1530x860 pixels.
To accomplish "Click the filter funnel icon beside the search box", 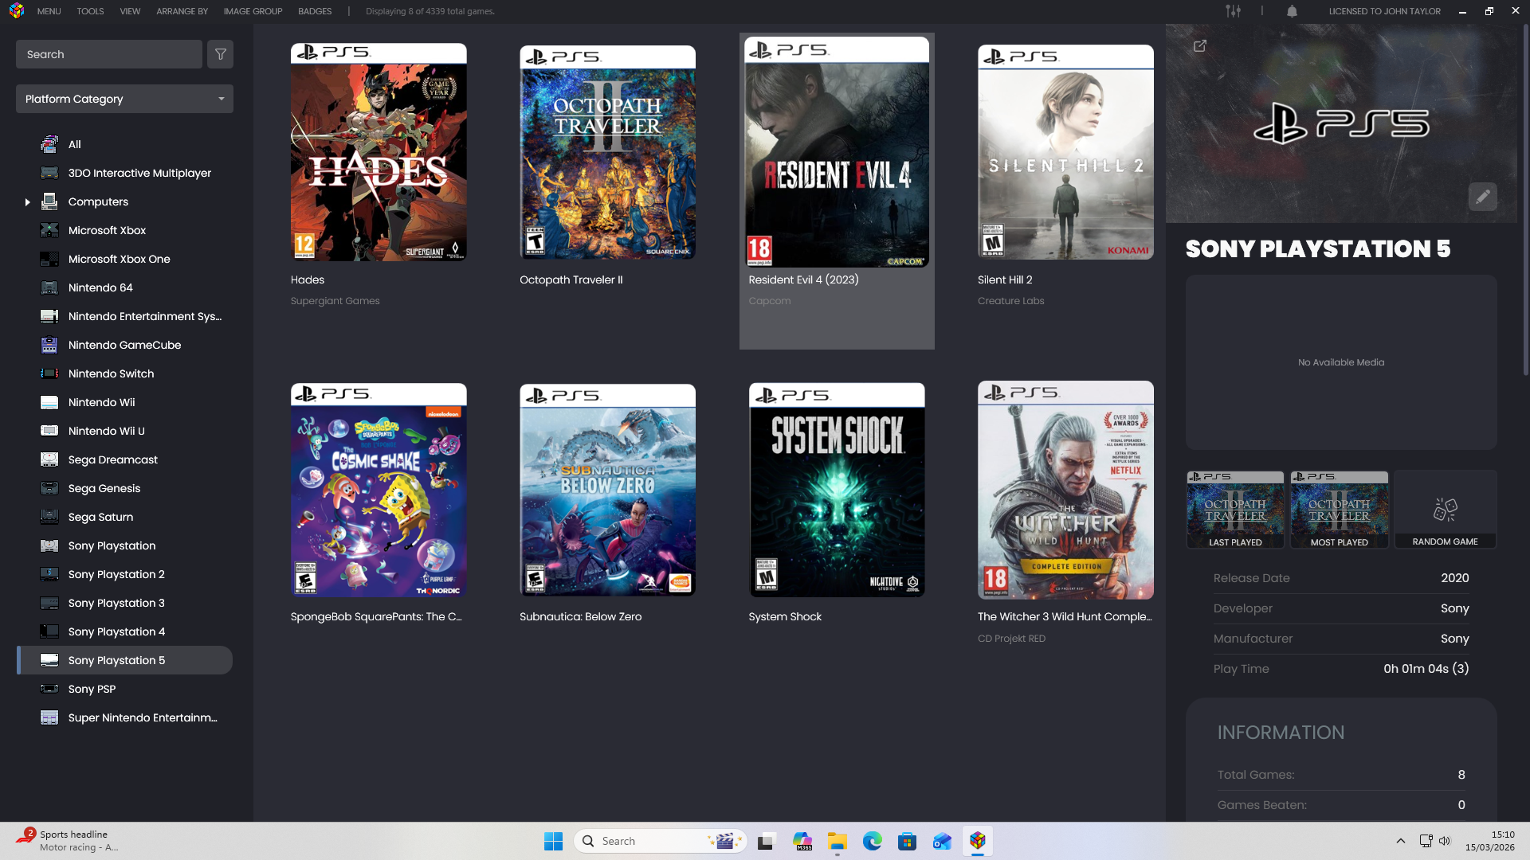I will 221,54.
